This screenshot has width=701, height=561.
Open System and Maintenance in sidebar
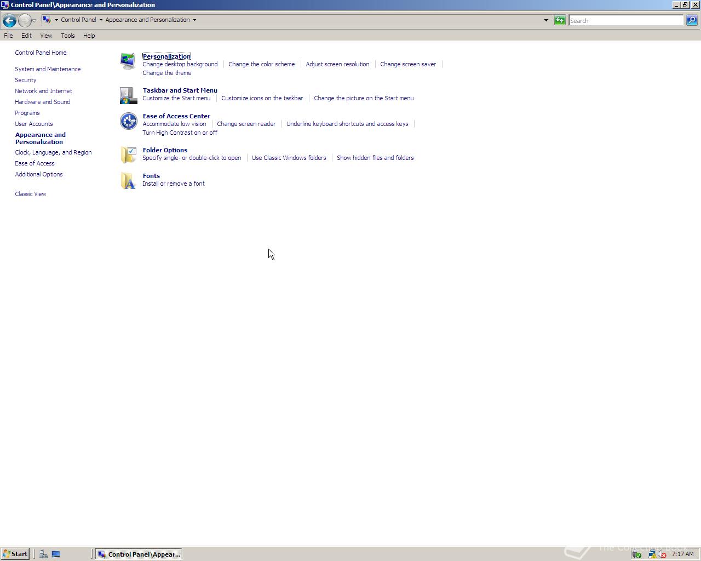click(x=48, y=69)
